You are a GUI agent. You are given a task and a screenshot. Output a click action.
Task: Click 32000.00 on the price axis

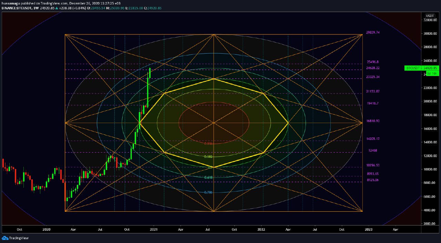click(431, 20)
